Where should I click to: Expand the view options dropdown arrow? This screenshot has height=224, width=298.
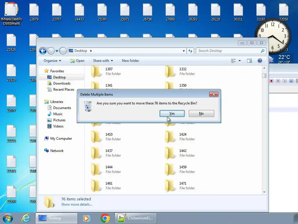coord(240,61)
